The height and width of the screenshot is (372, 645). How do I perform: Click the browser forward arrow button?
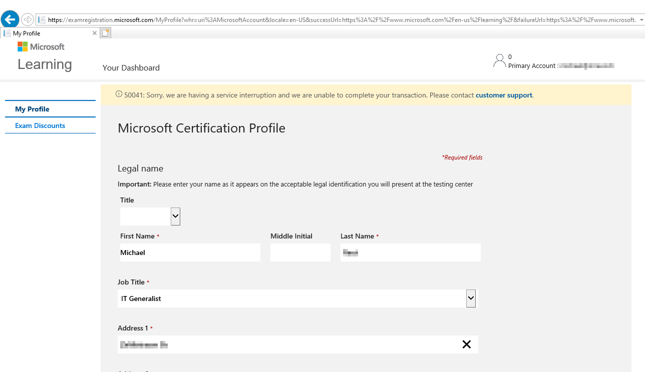28,19
